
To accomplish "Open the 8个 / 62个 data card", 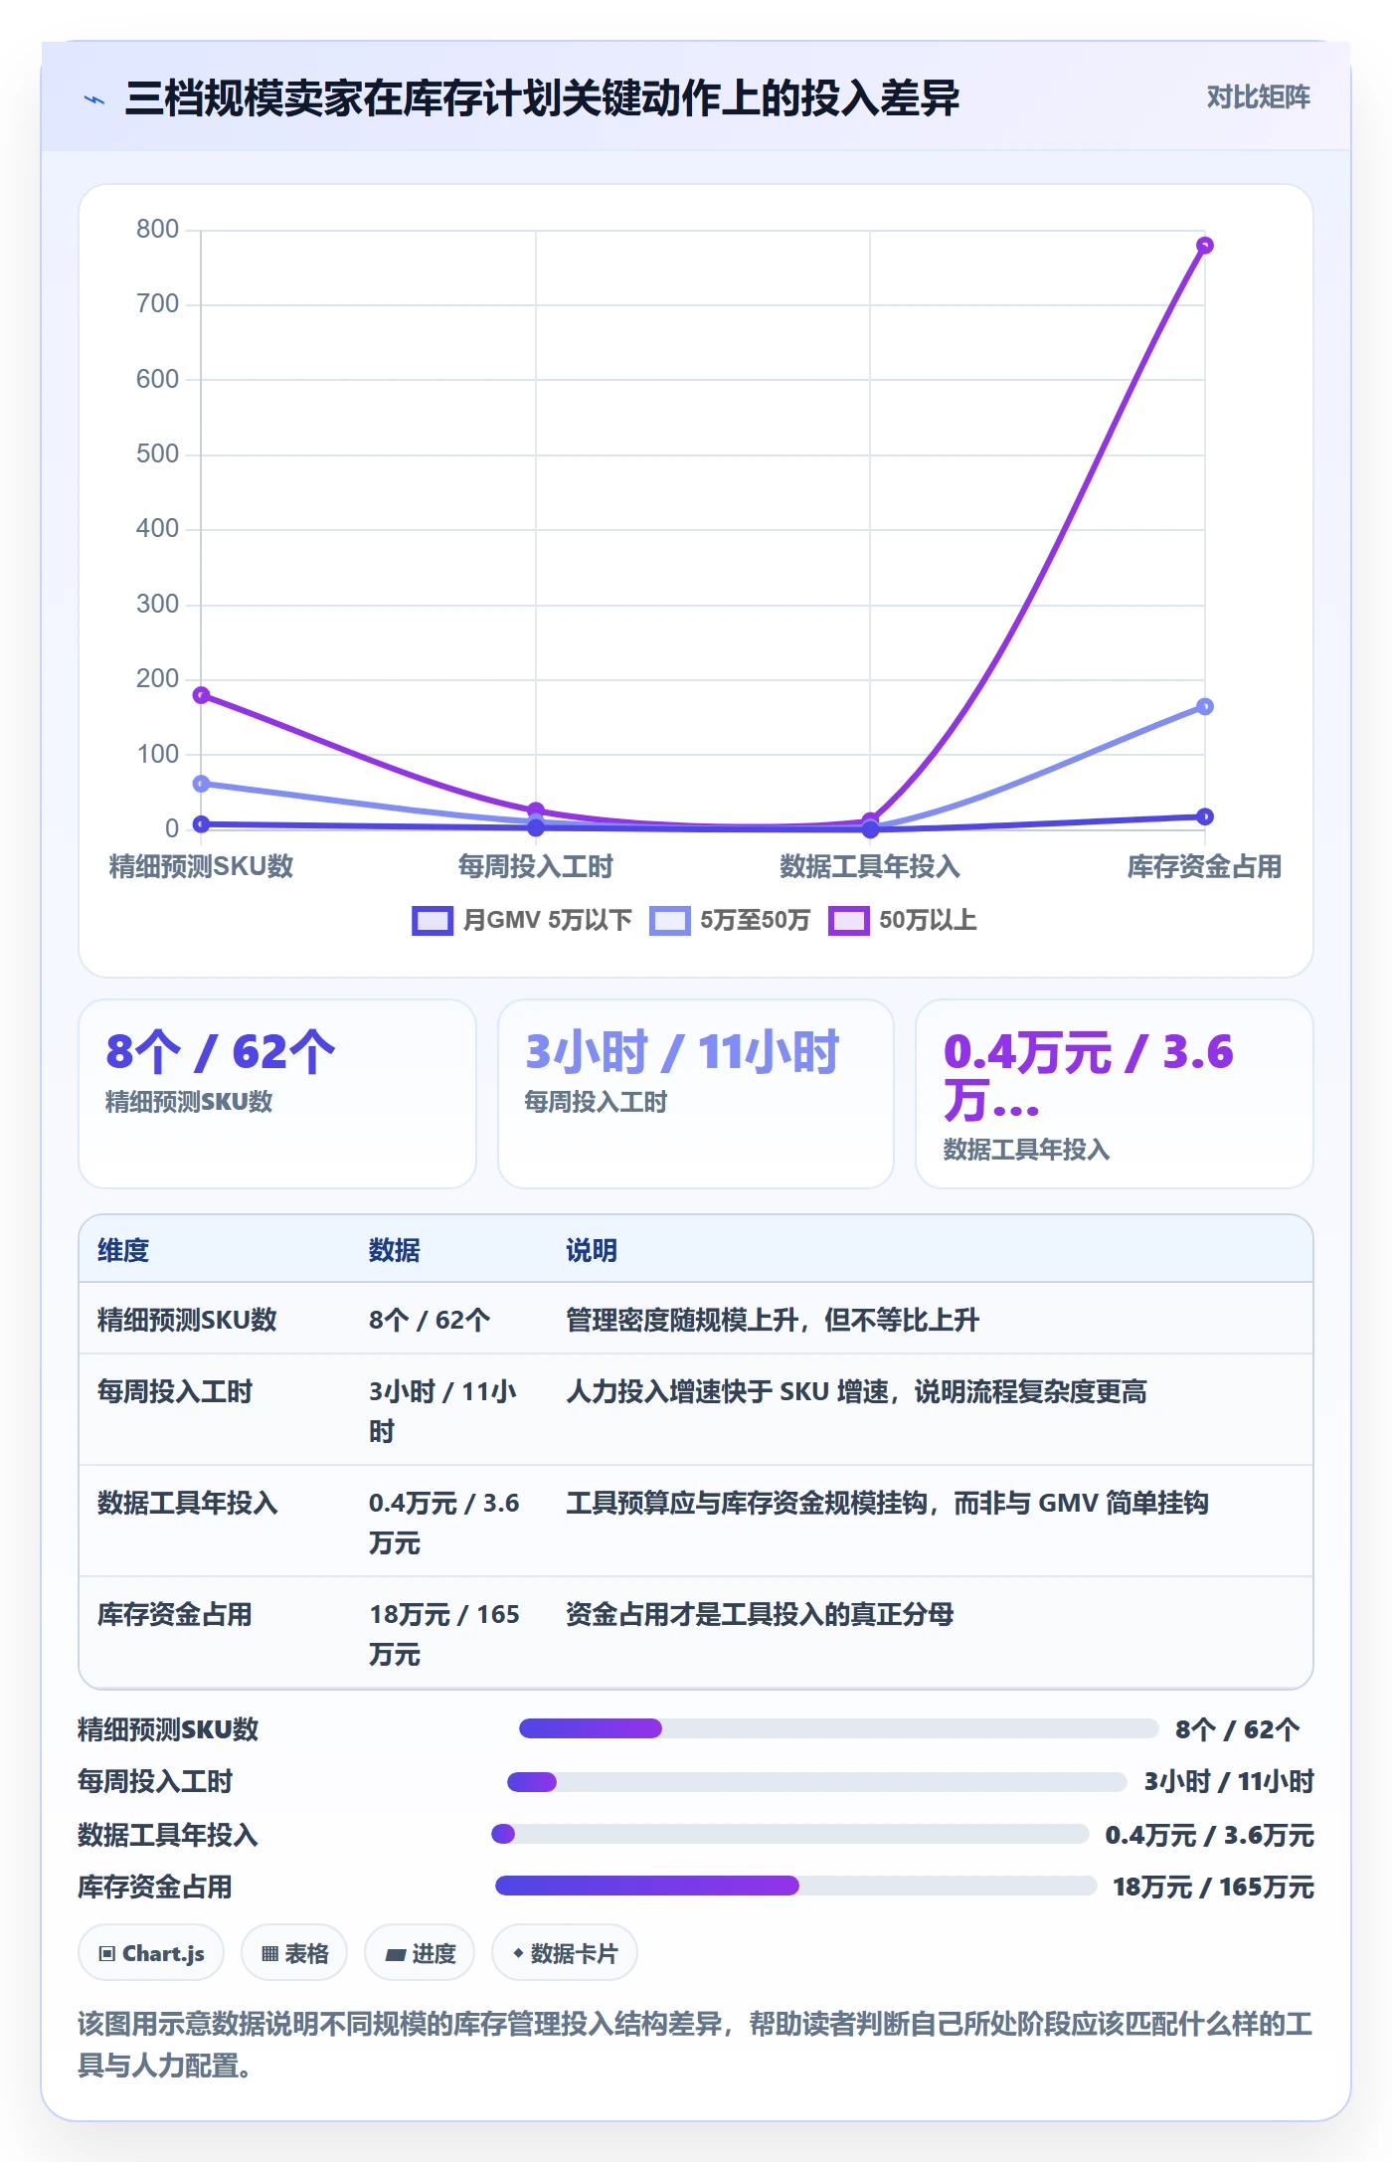I will tap(277, 1093).
